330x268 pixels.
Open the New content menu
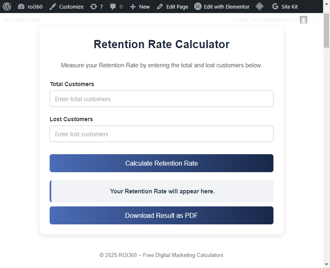pos(140,7)
